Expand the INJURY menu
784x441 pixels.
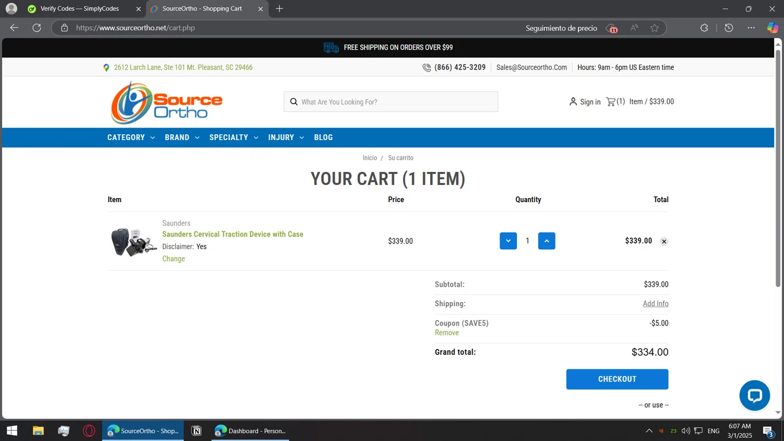pos(286,137)
